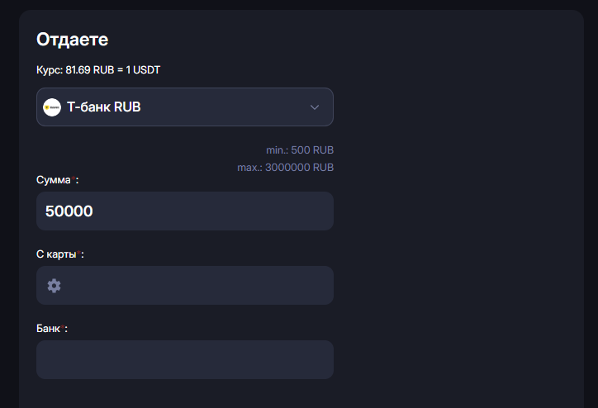Click the "Сумма" field label

54,180
